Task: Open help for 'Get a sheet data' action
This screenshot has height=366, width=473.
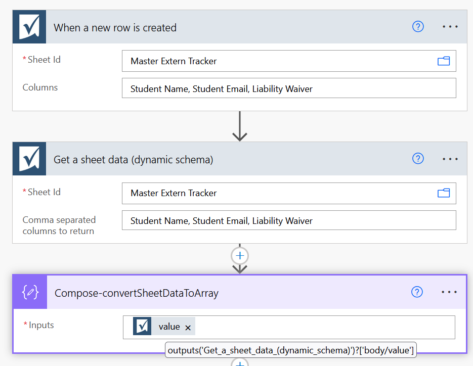Action: 418,159
